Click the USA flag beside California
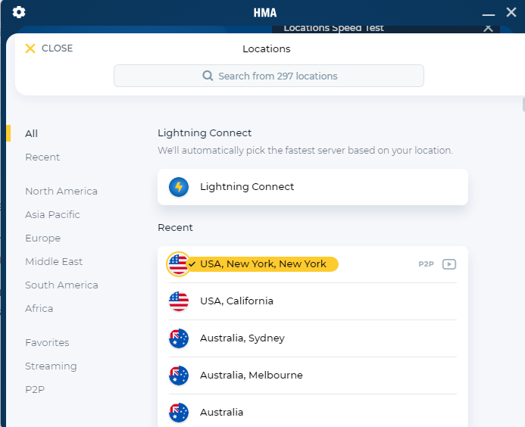 (x=179, y=301)
